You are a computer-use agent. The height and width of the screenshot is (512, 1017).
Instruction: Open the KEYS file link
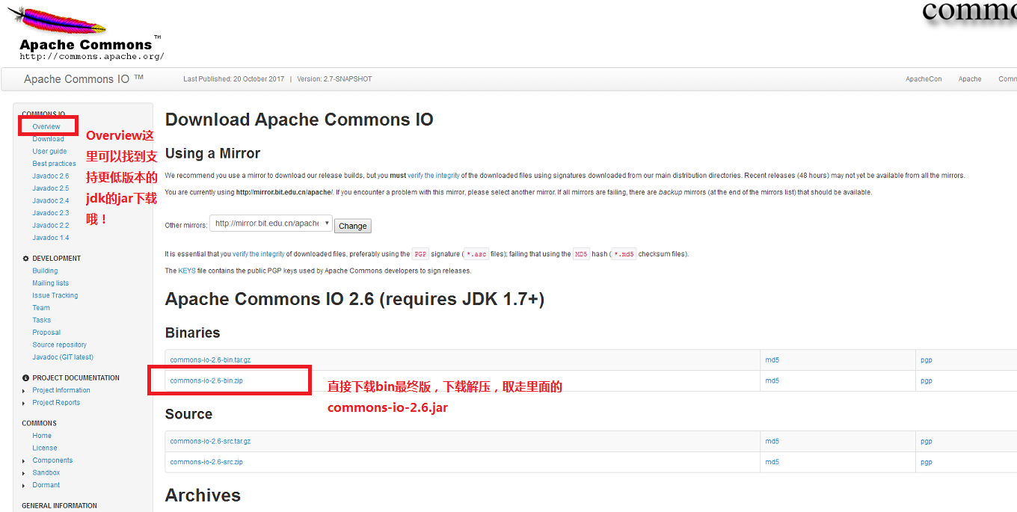tap(187, 271)
